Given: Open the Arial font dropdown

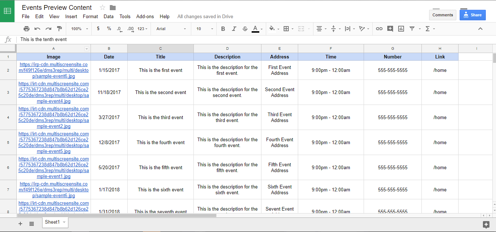Looking at the screenshot, I should 171,29.
